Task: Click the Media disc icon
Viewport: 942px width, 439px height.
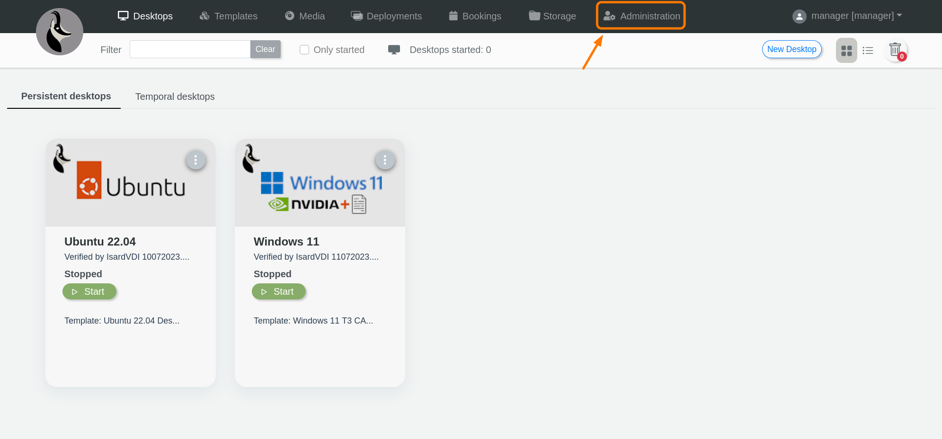Action: 290,16
